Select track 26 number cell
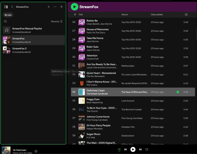This screenshot has width=197, height=154. coord(74,22)
